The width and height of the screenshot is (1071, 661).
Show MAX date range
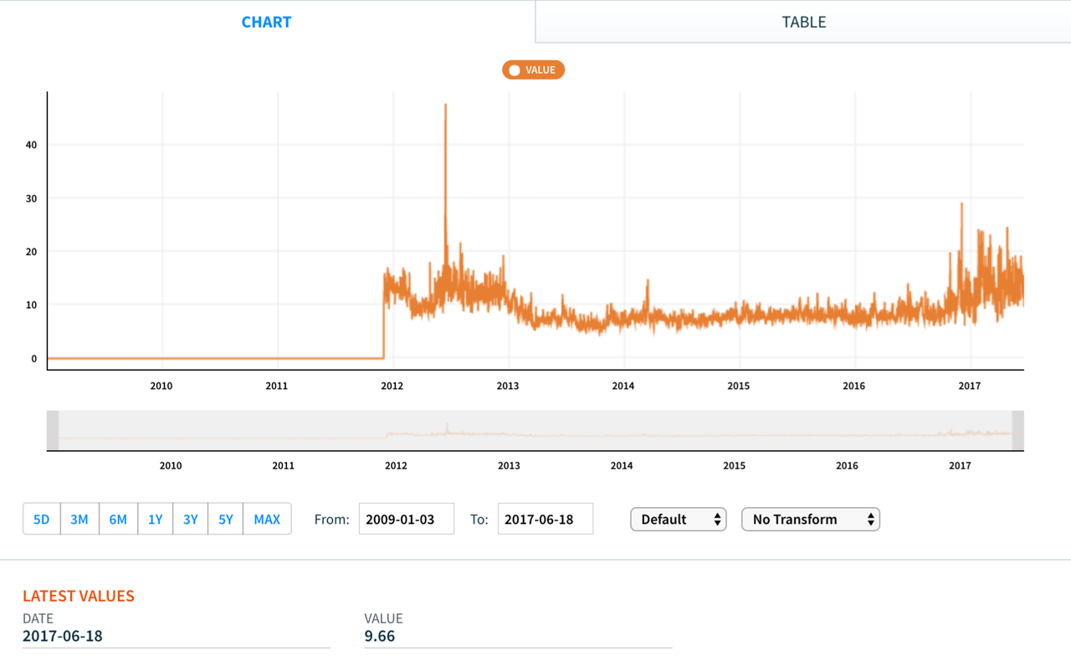(x=267, y=519)
